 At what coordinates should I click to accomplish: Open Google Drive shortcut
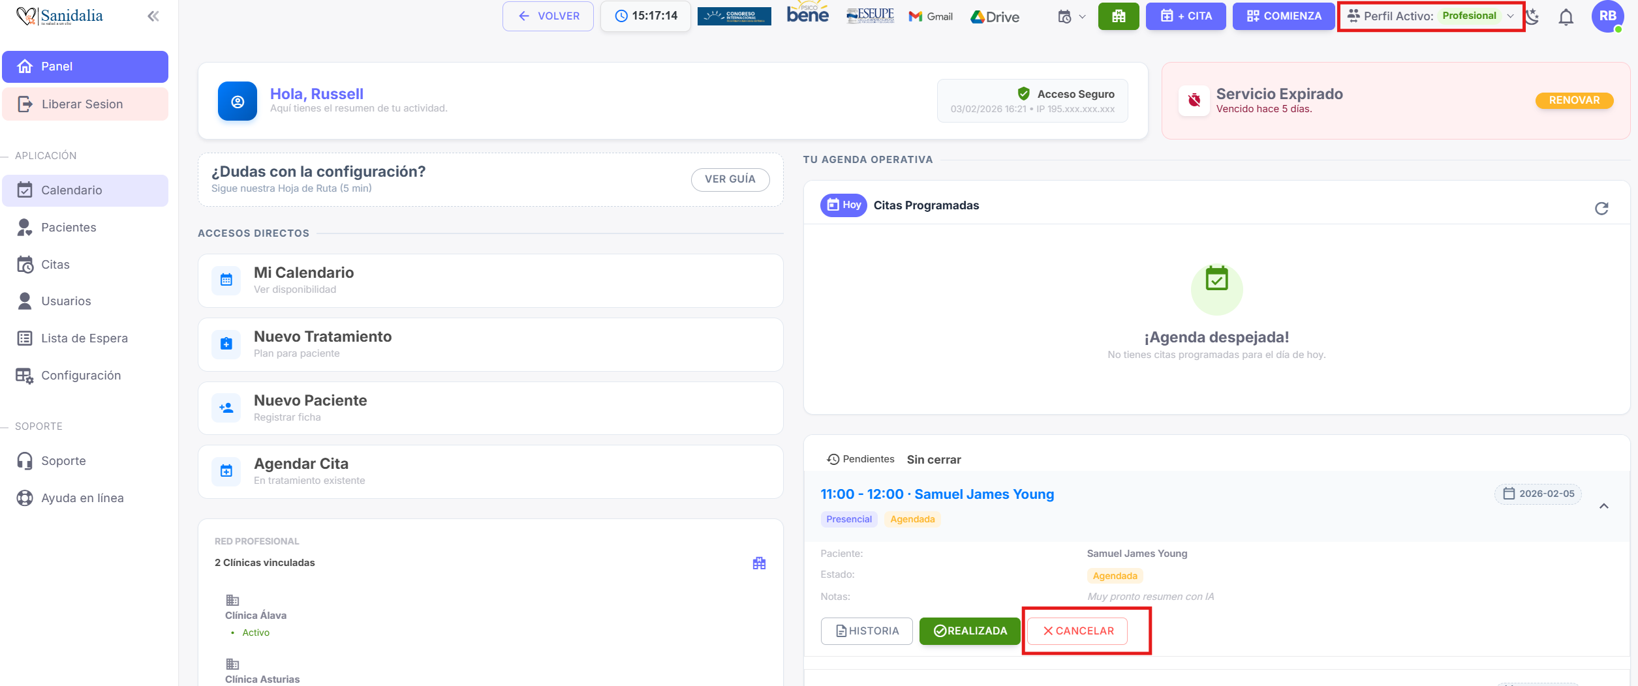[995, 17]
